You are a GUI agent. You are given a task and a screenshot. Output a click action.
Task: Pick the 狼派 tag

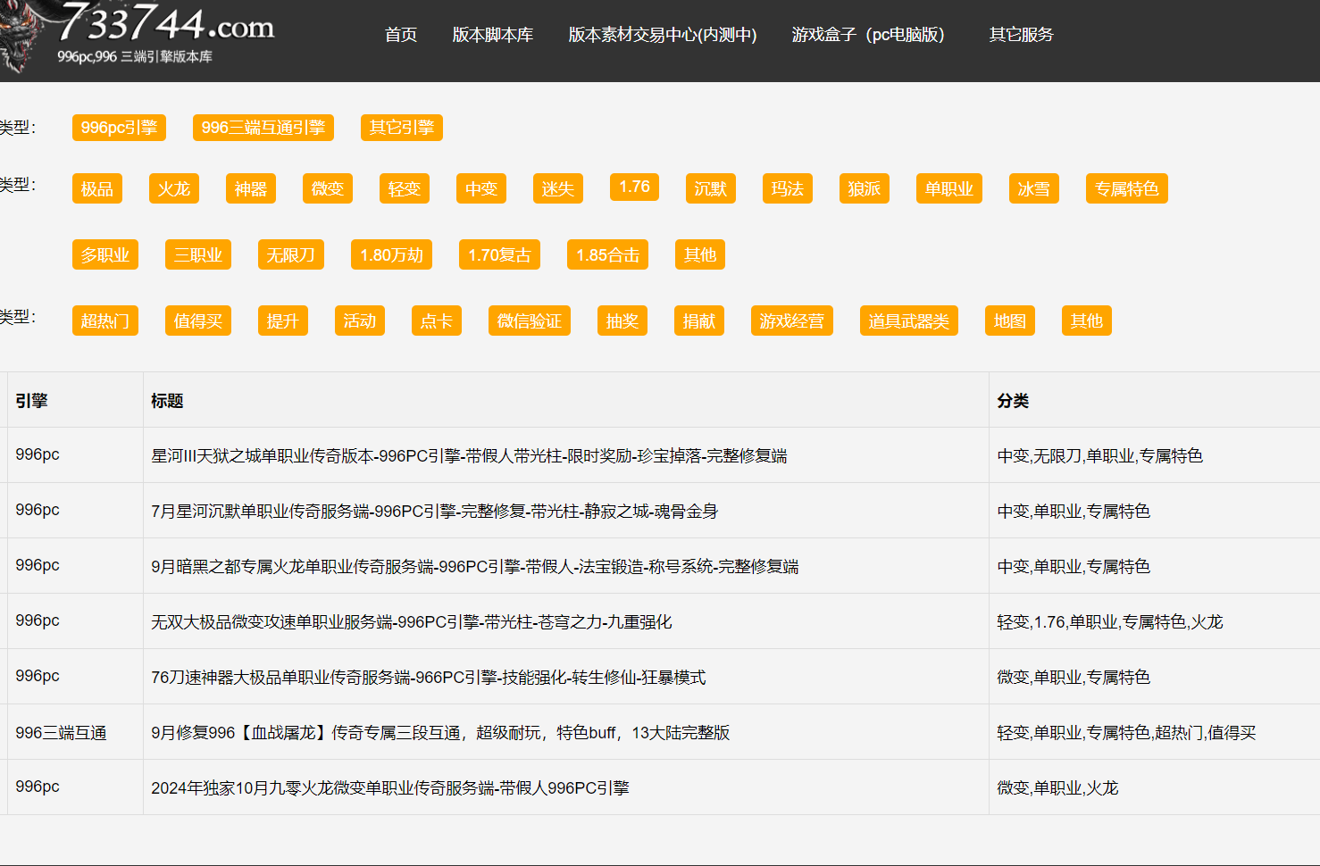coord(865,188)
